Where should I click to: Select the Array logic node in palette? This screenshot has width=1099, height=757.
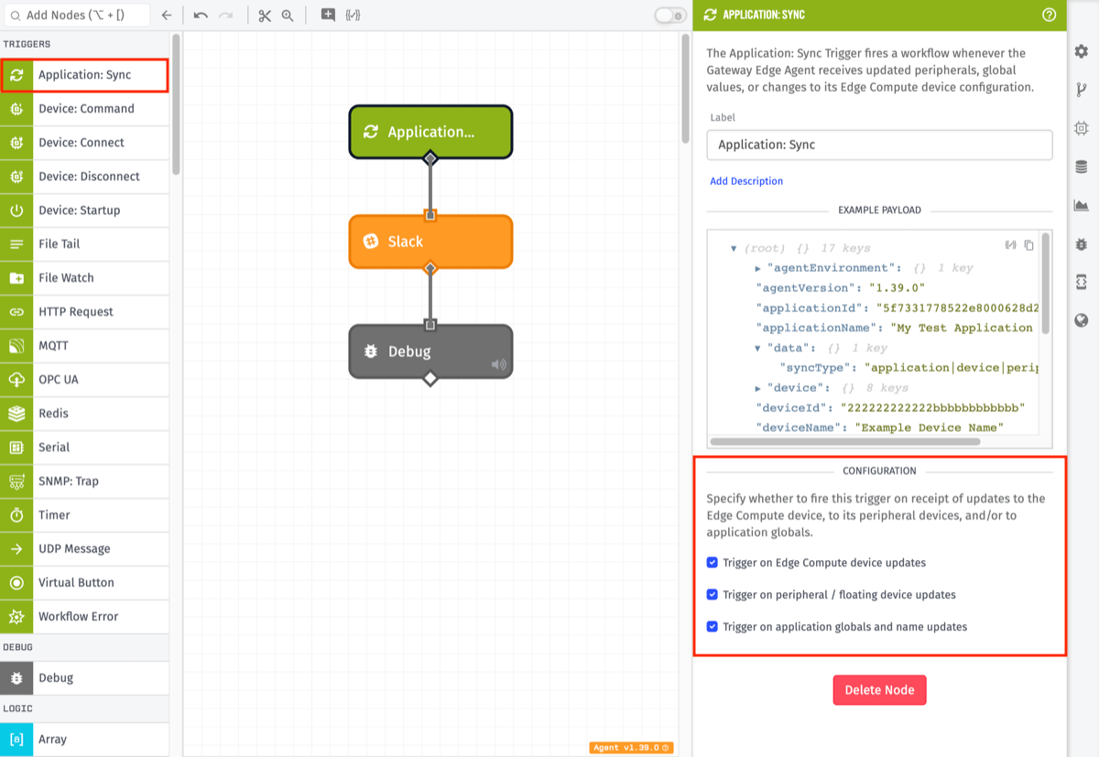84,740
